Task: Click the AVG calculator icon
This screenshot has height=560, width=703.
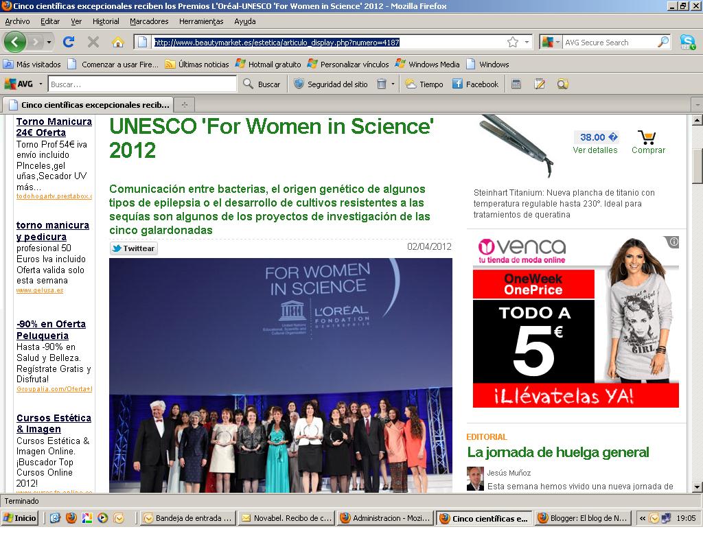Action: point(516,84)
